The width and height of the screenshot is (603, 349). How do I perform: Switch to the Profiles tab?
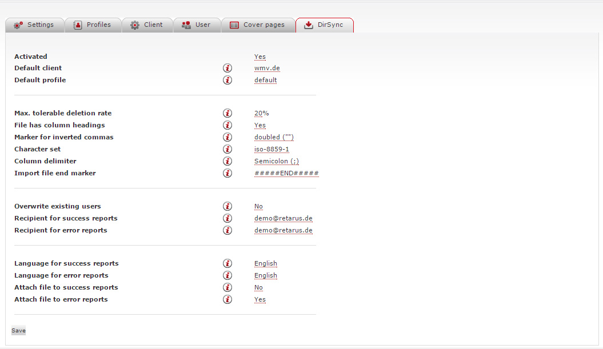(93, 25)
